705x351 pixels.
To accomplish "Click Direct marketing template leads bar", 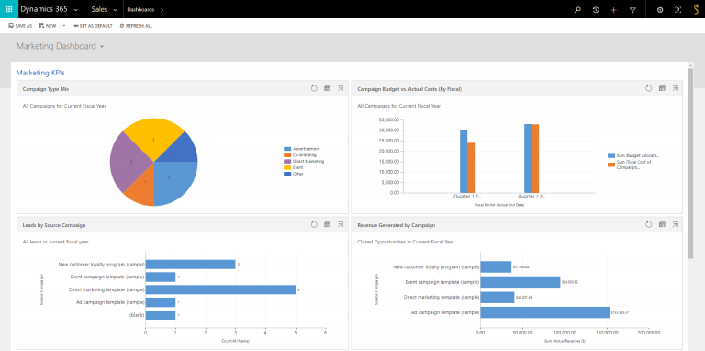I will click(220, 289).
